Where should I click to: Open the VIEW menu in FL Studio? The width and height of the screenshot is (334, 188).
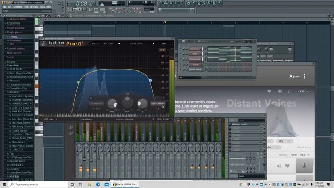click(x=26, y=7)
